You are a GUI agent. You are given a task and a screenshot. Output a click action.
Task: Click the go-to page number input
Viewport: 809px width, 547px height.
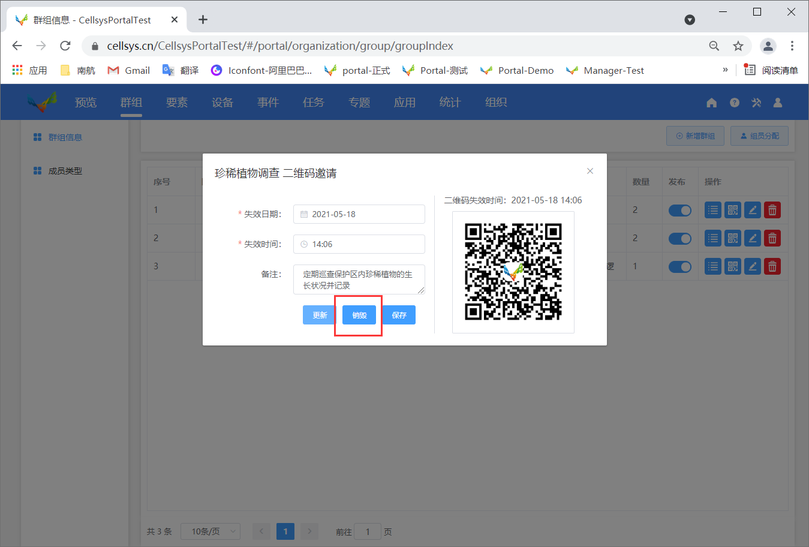[x=368, y=531]
